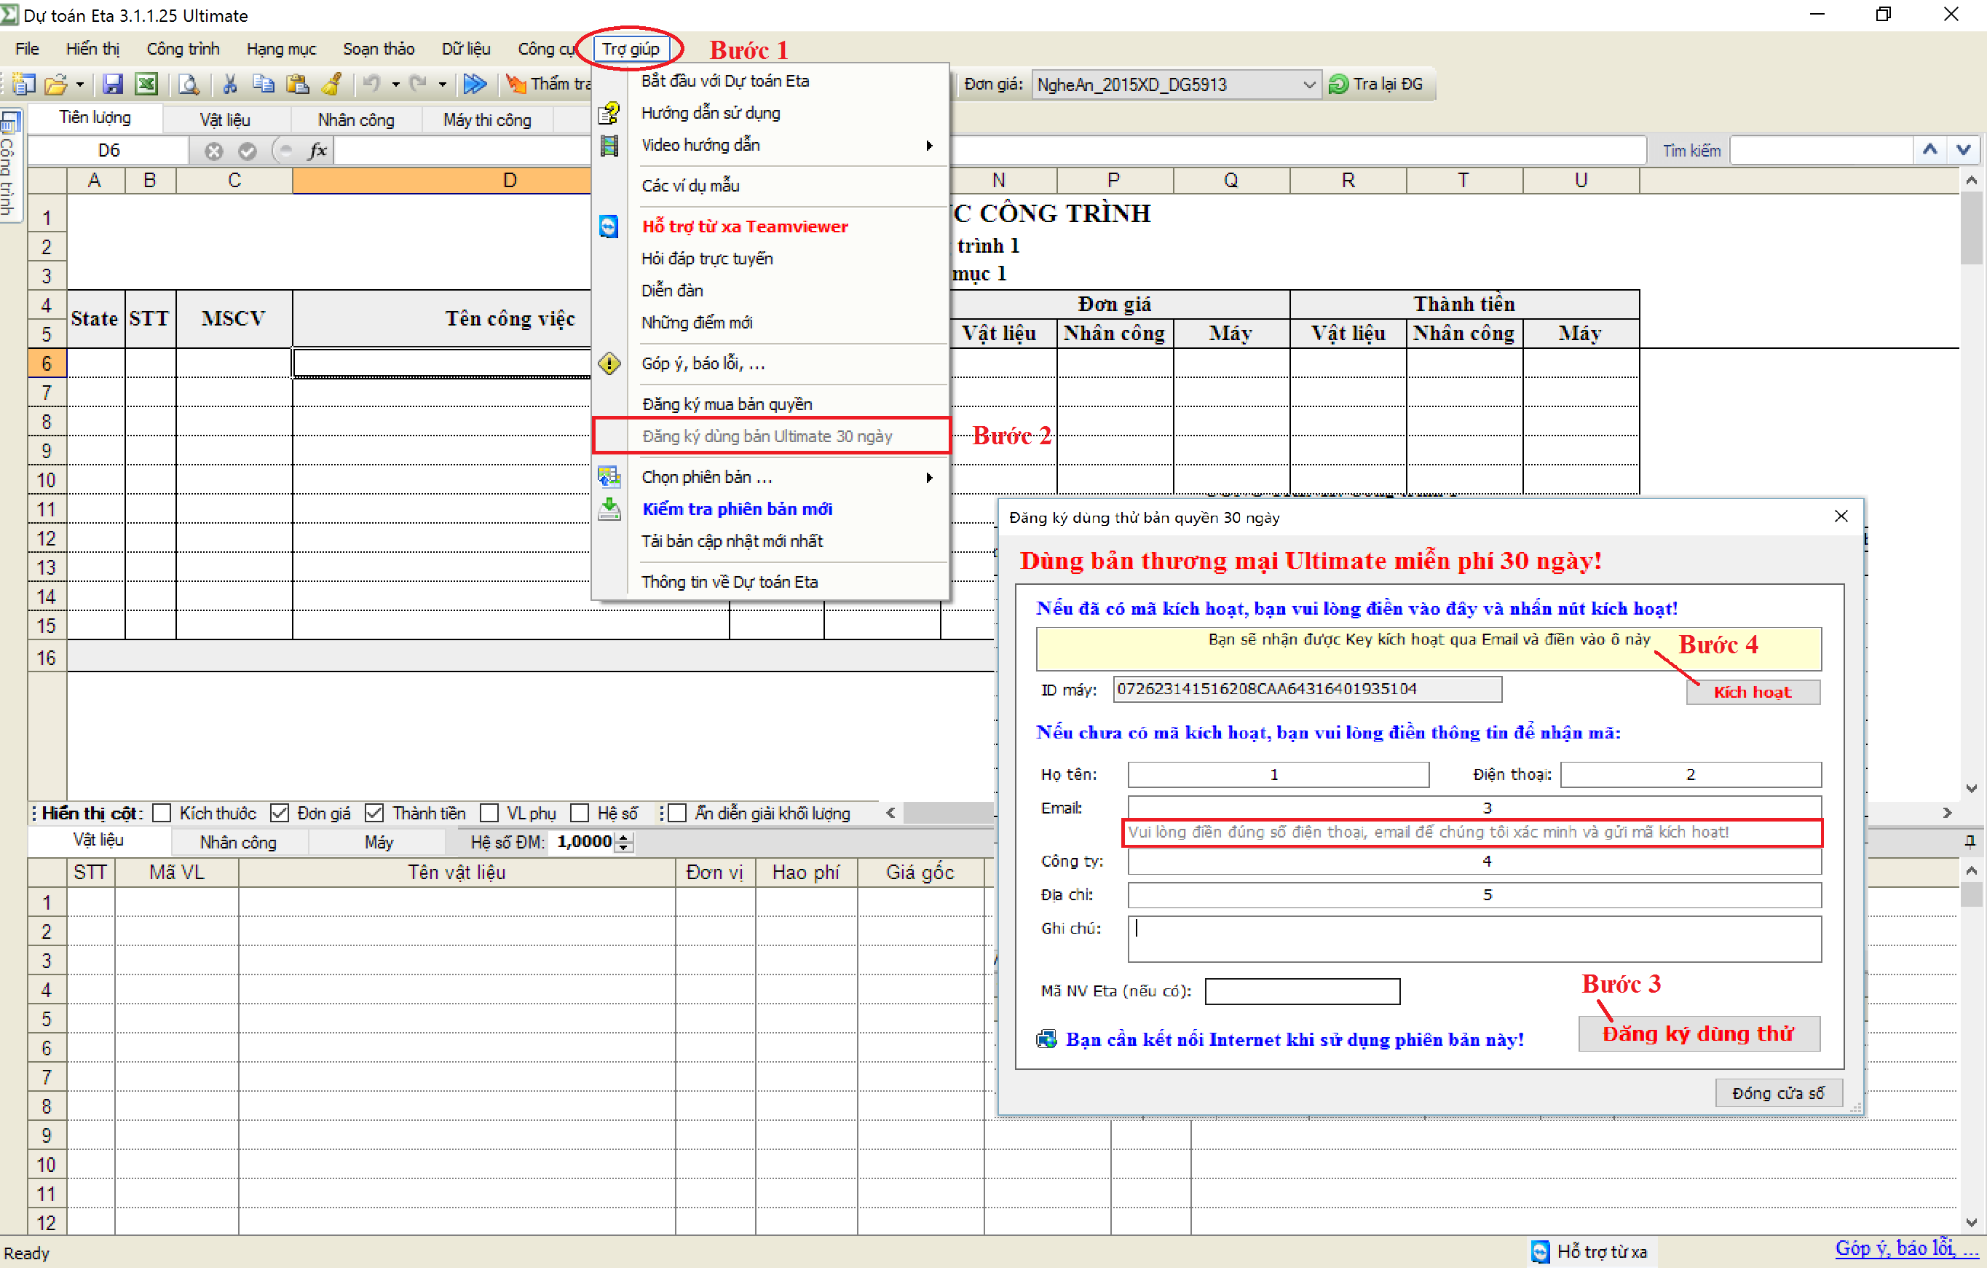This screenshot has width=1987, height=1268.
Task: Uncheck the Đơn giá column checkbox
Action: pyautogui.click(x=280, y=813)
